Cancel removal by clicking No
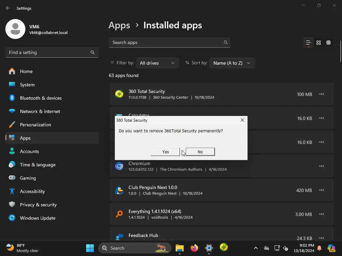342x256 pixels. (x=200, y=152)
